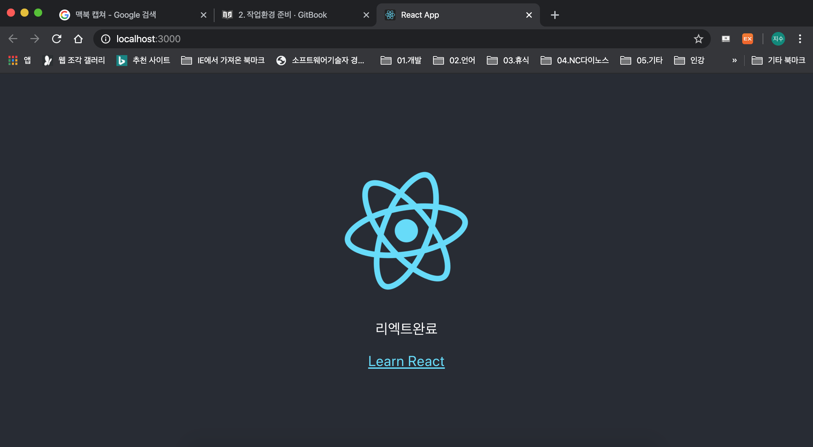Open the 추천 사이트 bookmark
The width and height of the screenshot is (813, 447).
point(143,60)
